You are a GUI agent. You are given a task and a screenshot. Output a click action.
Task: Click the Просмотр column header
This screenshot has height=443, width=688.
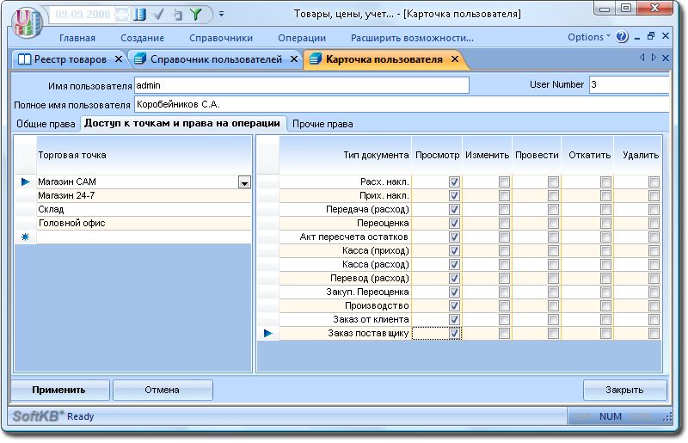pos(437,155)
